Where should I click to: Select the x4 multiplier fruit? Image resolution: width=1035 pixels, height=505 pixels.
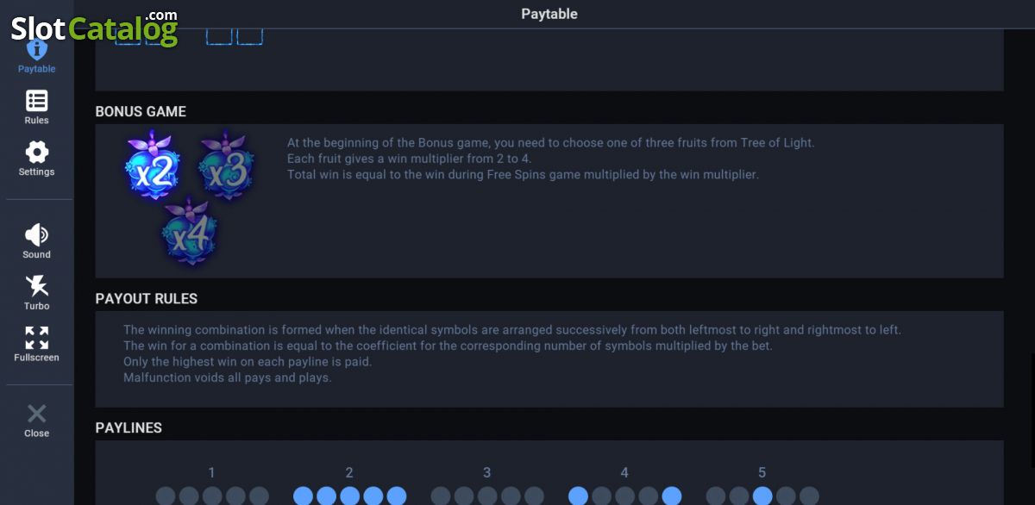(x=189, y=230)
